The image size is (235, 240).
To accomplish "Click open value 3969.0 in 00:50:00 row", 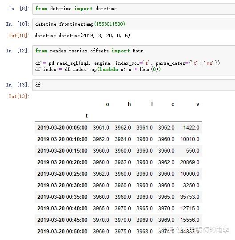I will tap(101, 232).
